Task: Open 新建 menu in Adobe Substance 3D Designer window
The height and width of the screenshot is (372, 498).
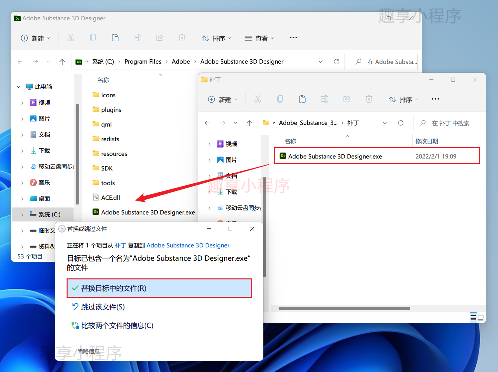Action: pos(36,38)
